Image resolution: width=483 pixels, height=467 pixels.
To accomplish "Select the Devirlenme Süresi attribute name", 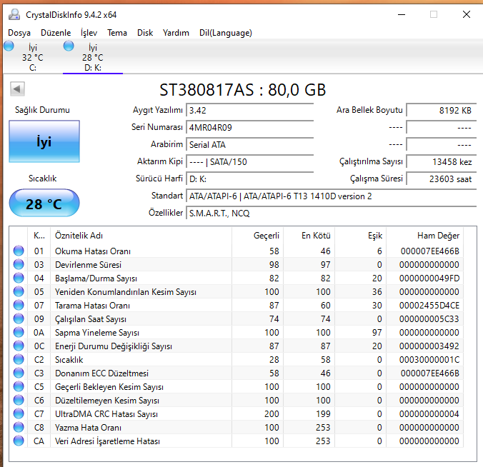I will pyautogui.click(x=88, y=265).
